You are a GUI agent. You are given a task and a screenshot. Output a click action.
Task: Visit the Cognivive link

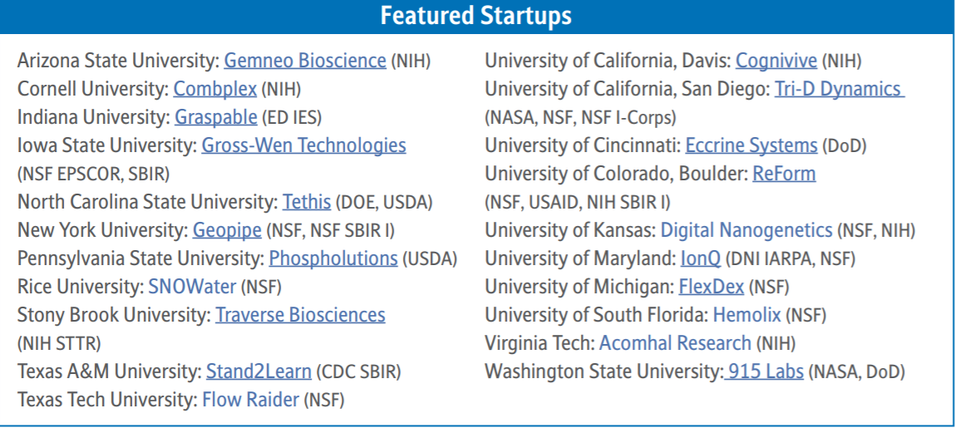776,61
